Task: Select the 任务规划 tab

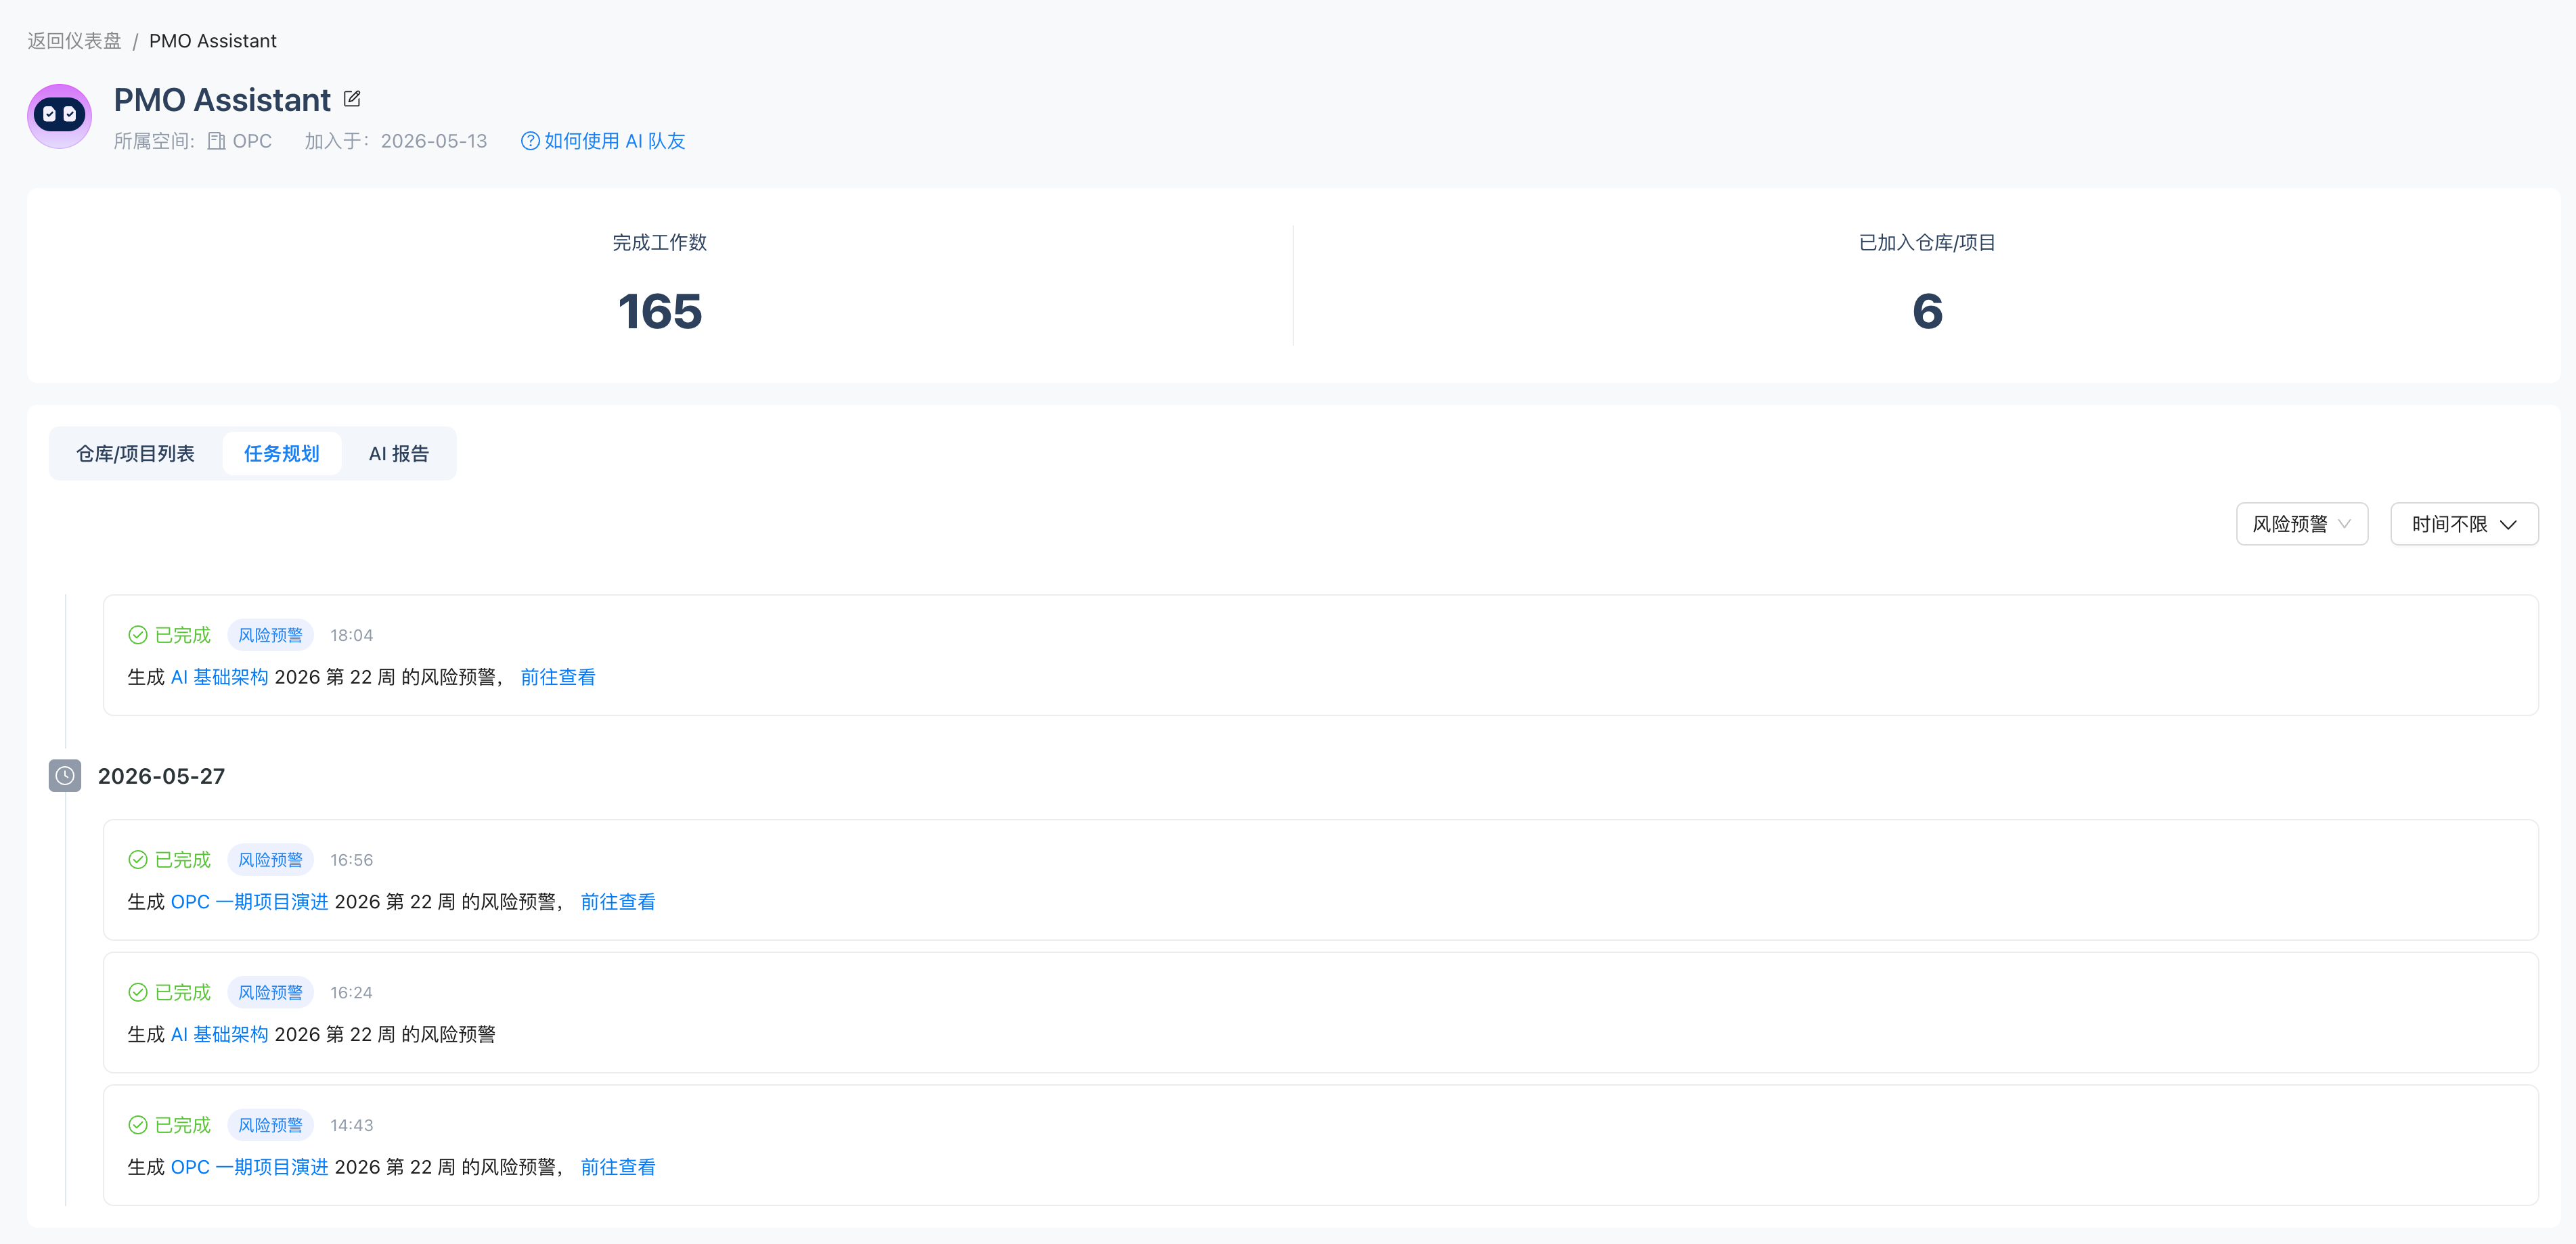Action: [282, 454]
